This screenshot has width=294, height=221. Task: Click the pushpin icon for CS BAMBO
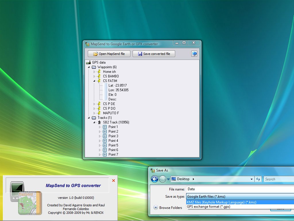click(99, 76)
